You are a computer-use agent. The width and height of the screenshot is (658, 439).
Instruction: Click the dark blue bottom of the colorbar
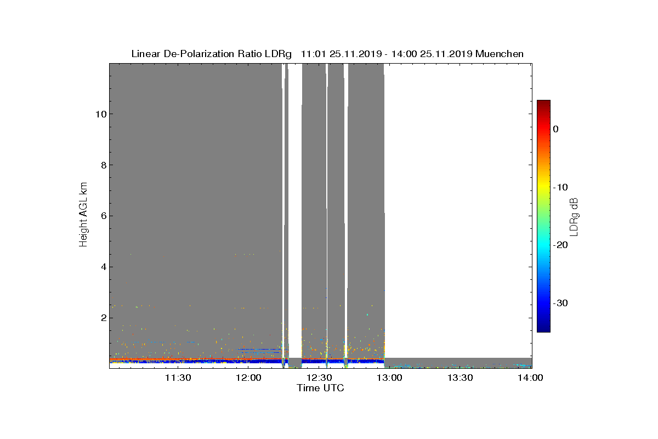coord(543,328)
